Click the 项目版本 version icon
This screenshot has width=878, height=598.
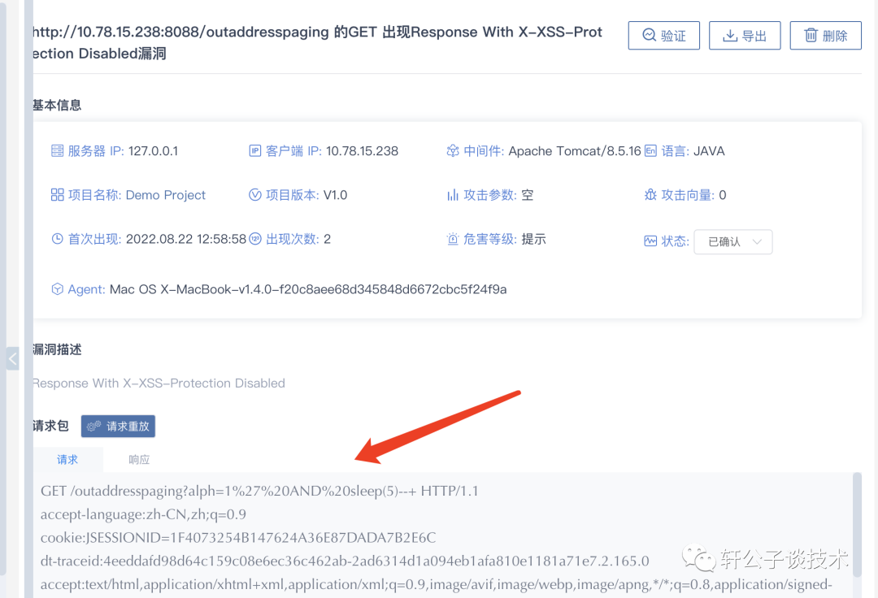pos(254,195)
